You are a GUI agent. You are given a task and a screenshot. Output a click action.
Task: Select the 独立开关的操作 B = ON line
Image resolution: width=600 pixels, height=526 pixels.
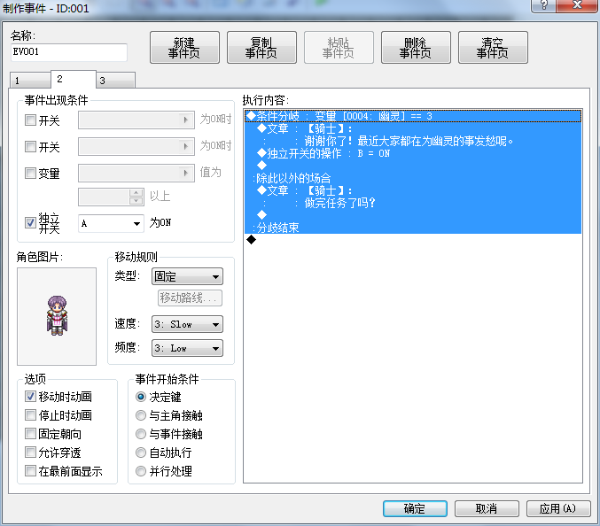coord(413,153)
